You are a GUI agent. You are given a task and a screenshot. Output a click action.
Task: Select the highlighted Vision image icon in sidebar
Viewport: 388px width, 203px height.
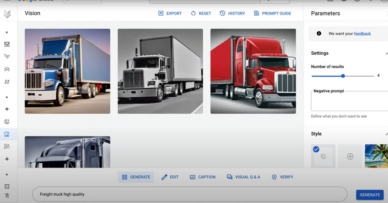coord(7,134)
